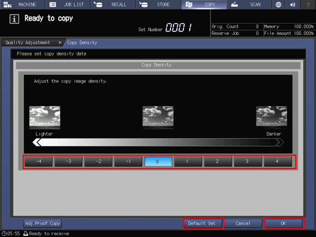
Task: Click the printer icon by Ready to receive
Action: 26,233
